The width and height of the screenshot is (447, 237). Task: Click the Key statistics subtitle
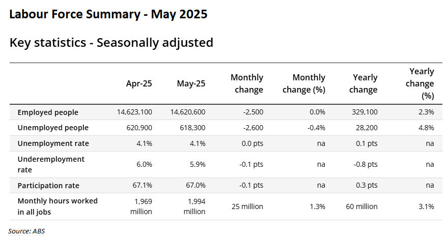111,42
